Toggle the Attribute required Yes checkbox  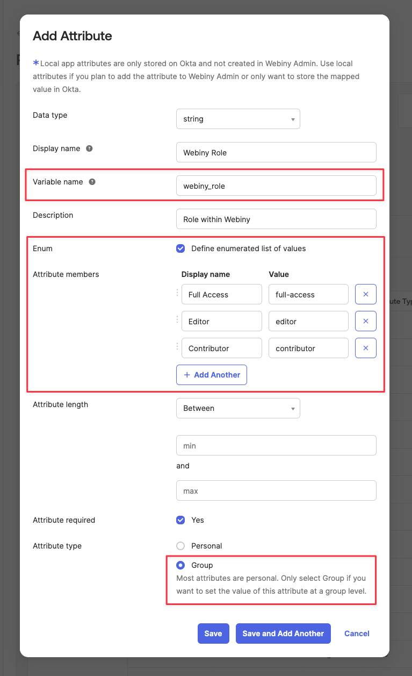tap(180, 520)
